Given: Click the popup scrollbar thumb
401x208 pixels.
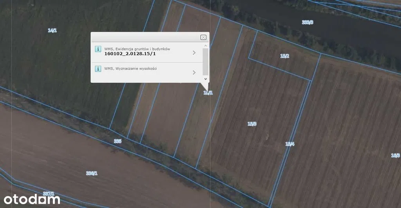Looking at the screenshot, I should (x=205, y=61).
